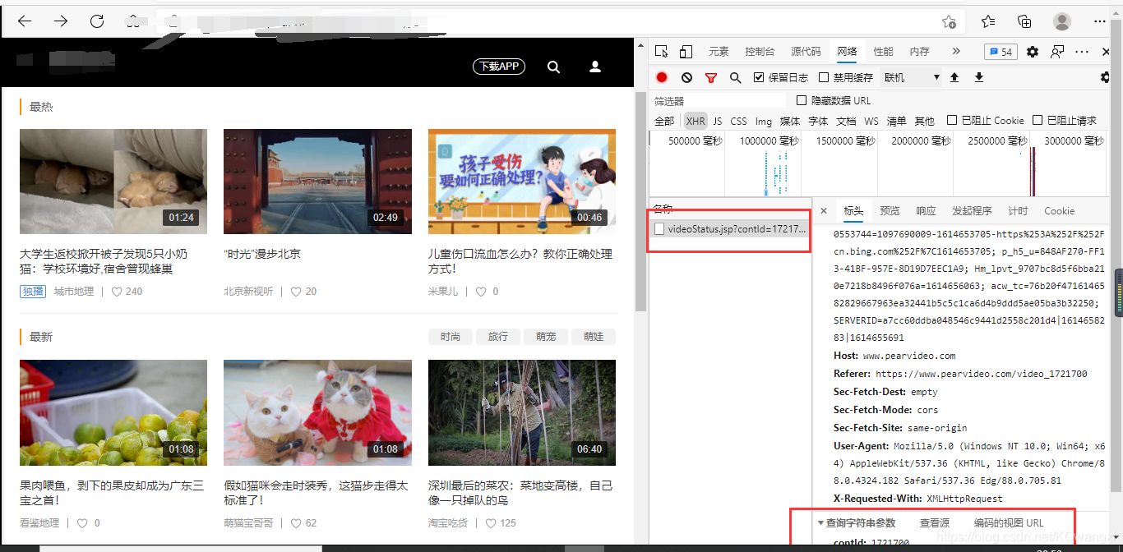Open the kittens video thumbnail (01:24)
The image size is (1123, 552).
[113, 182]
